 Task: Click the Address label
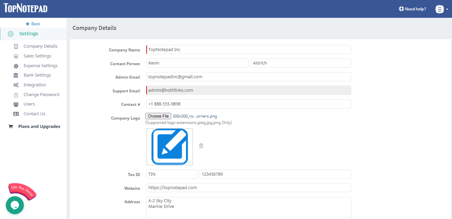tap(132, 202)
